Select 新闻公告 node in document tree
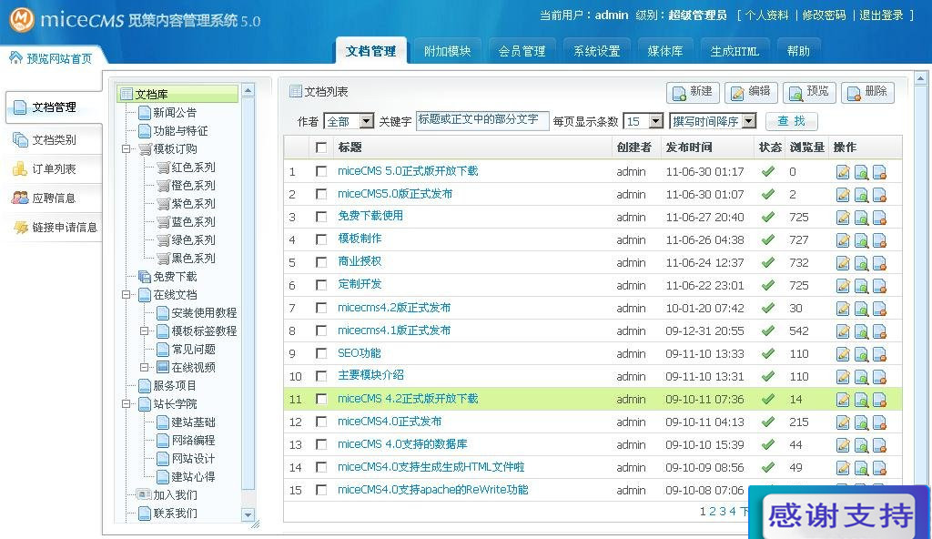Screen dimensions: 932x539 167,112
